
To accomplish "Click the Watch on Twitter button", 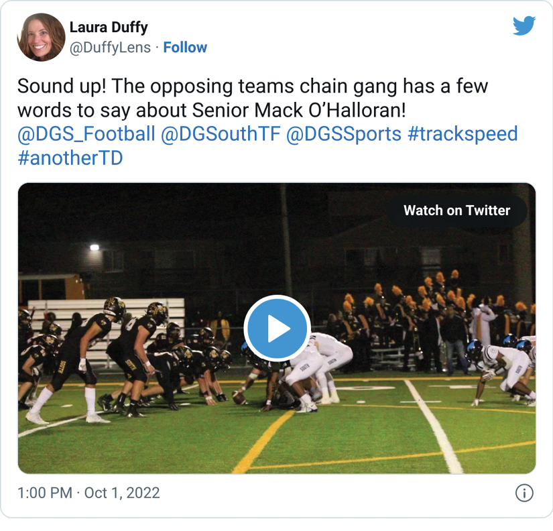I will (x=456, y=211).
